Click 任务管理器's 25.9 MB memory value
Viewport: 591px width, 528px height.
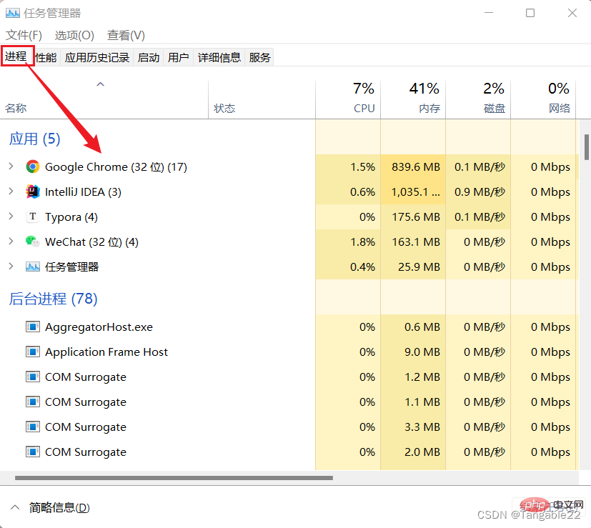tap(419, 267)
